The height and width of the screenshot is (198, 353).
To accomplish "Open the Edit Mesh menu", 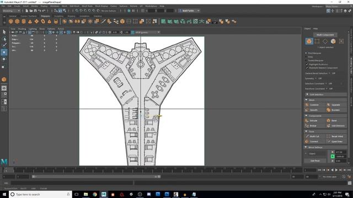I will click(74, 6).
